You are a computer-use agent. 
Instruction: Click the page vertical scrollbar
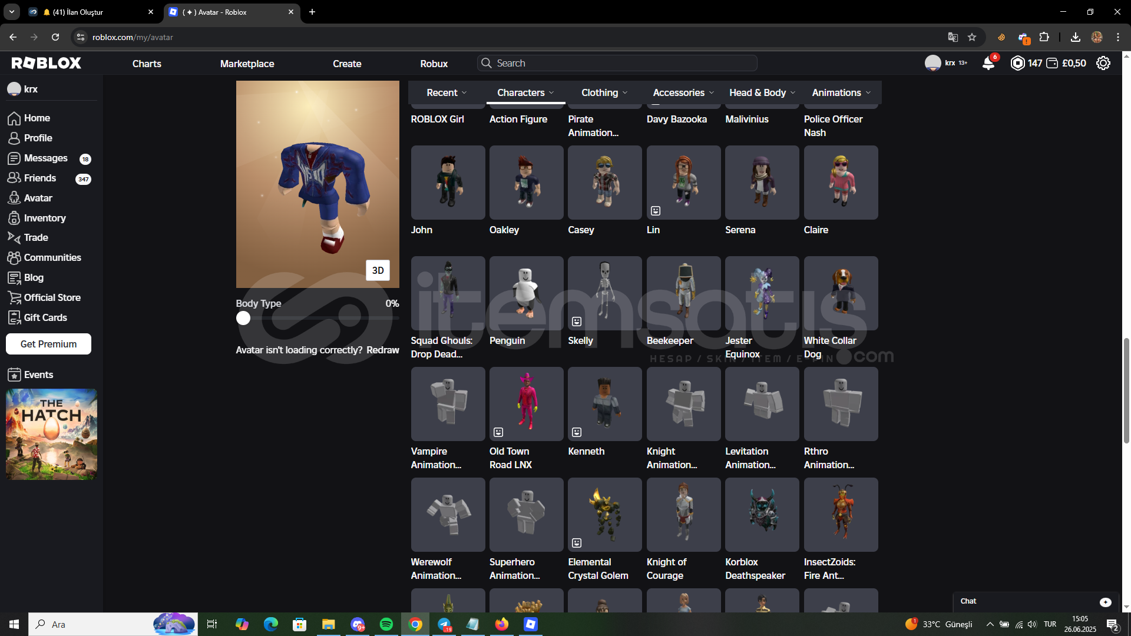point(1126,390)
